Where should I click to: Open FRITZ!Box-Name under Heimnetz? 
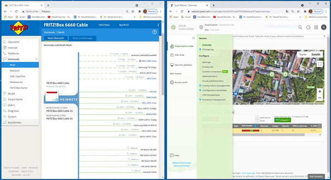tap(18, 88)
